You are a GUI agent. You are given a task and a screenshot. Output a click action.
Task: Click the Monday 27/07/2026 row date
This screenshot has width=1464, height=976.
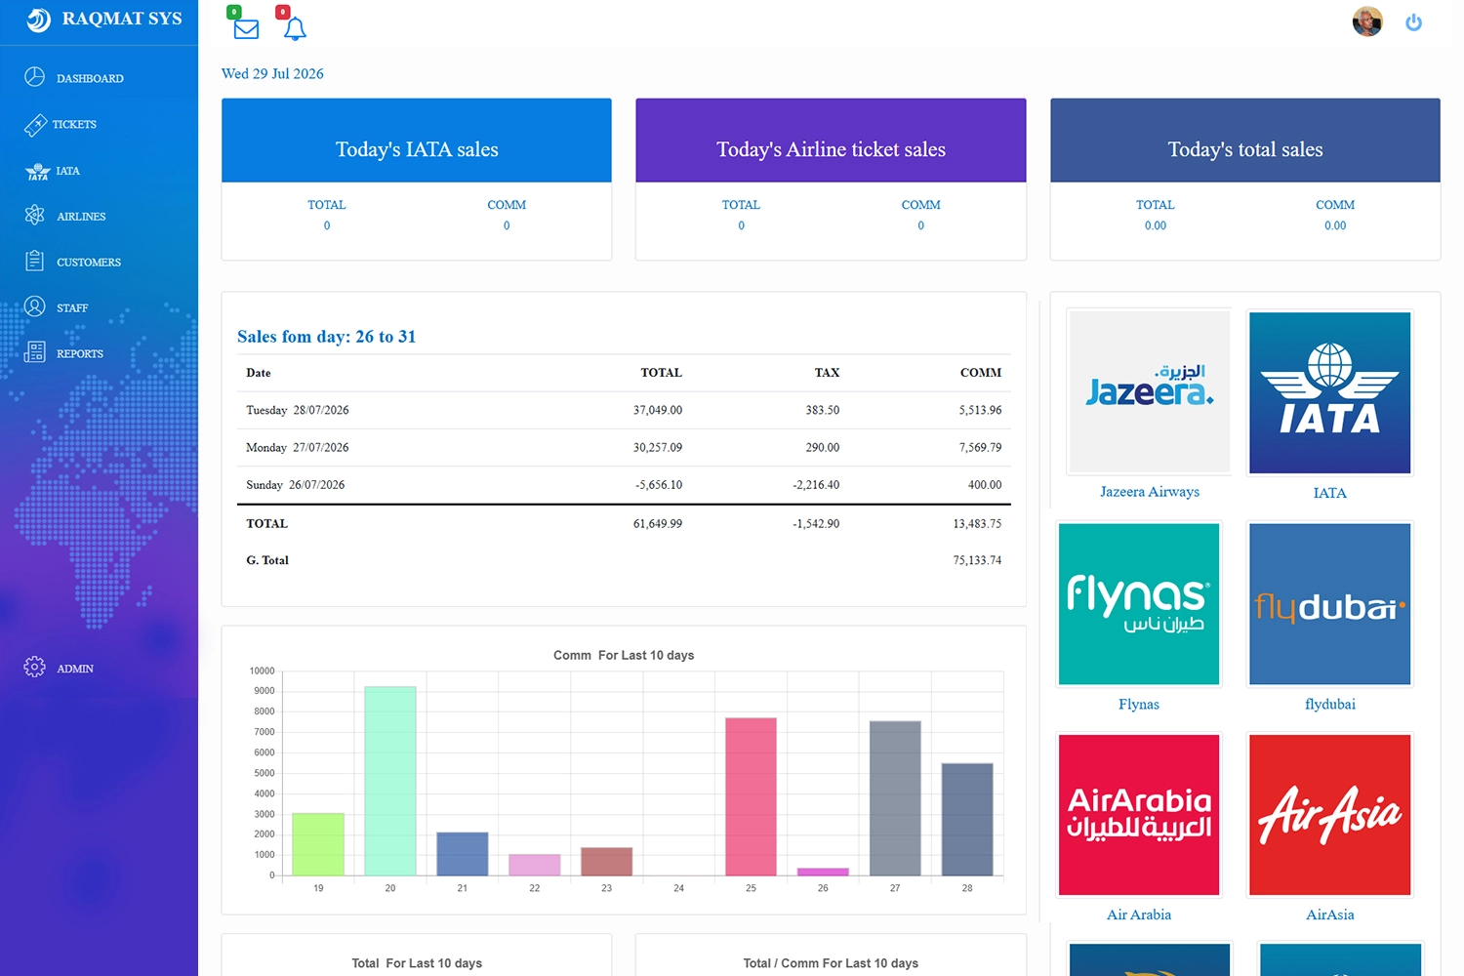[x=298, y=447]
